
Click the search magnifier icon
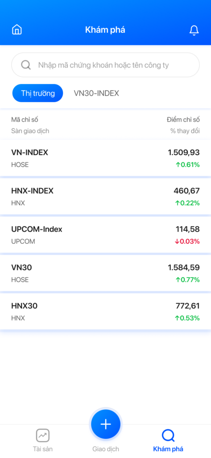[x=26, y=65]
